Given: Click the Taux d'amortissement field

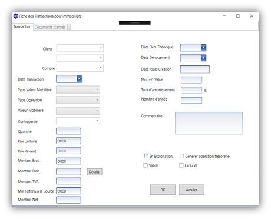Looking at the screenshot, I should [191, 90].
